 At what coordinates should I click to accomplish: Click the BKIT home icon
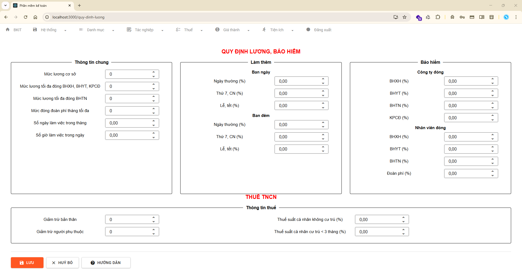8,30
